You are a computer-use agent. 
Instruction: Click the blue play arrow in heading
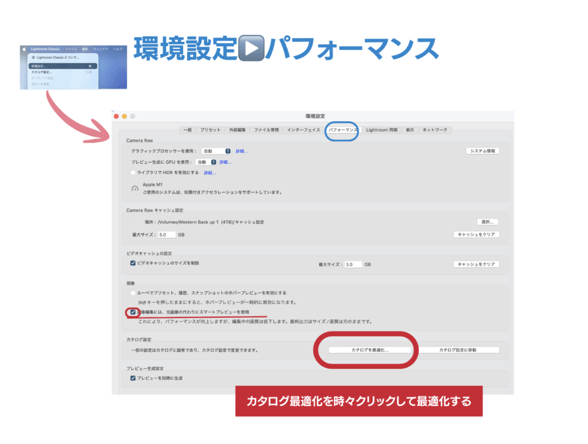(x=251, y=49)
